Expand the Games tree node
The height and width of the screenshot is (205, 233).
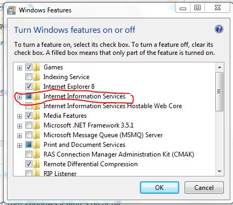(19, 68)
